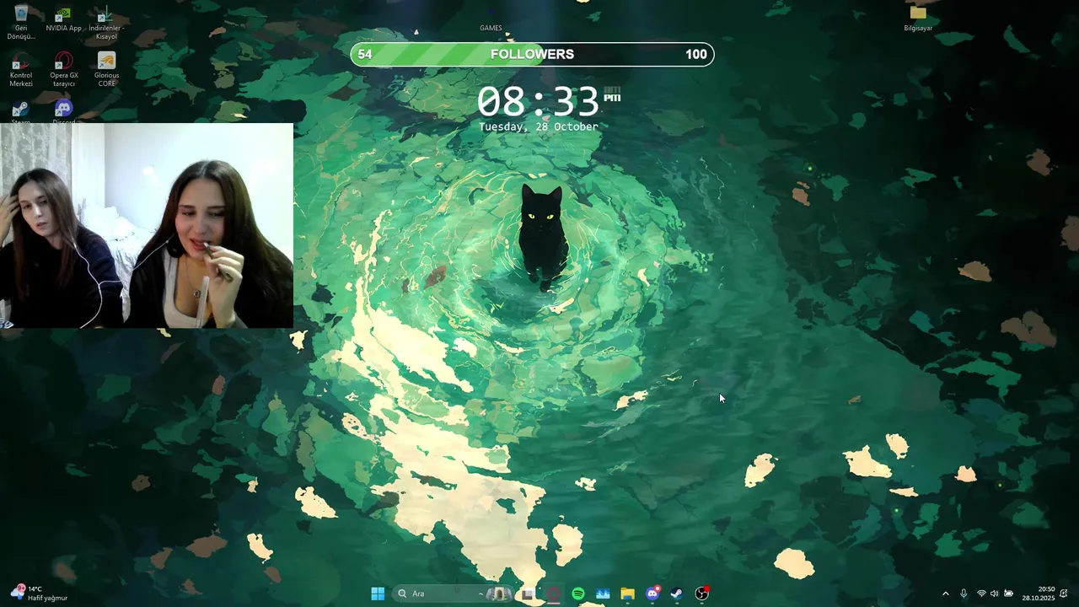Open Task View in the taskbar
Image resolution: width=1079 pixels, height=607 pixels.
point(528,594)
